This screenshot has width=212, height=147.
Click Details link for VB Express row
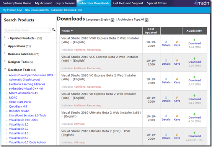click(x=166, y=101)
